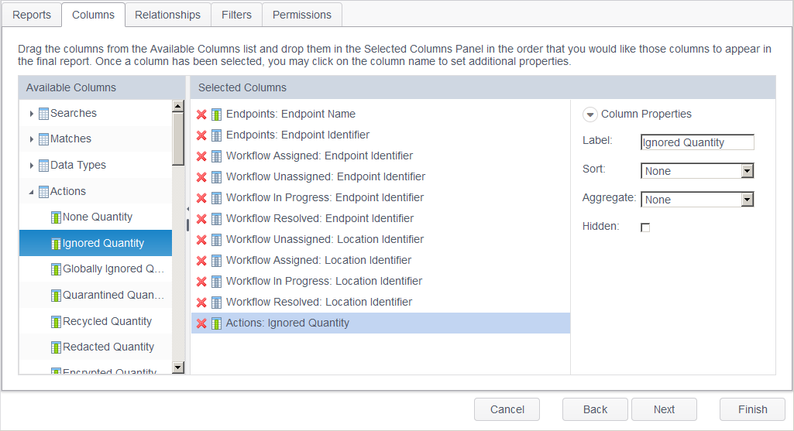
Task: Remove Actions: Ignored Quantity with red X
Action: pos(201,323)
